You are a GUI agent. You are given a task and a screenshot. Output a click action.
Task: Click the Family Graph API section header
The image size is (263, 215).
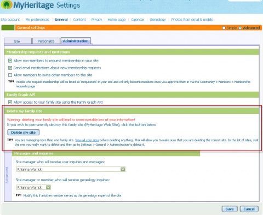pyautogui.click(x=131, y=95)
